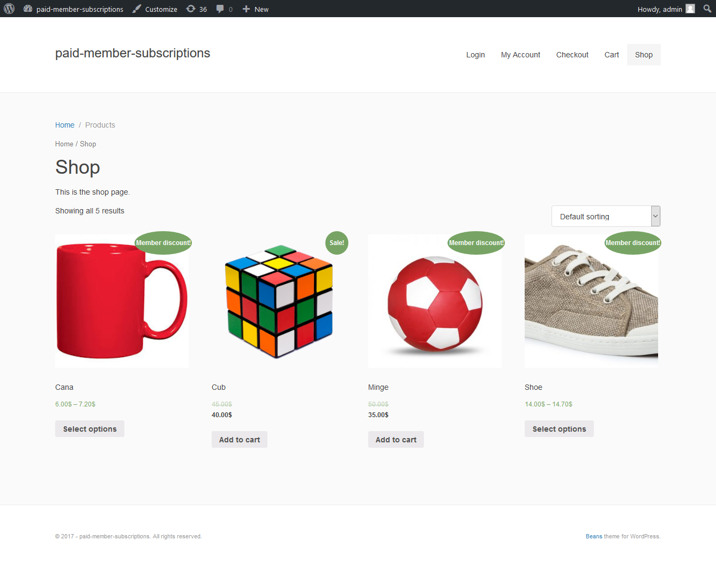Screen dimensions: 716x570
Task: Click the WordPress logo icon
Action: point(9,9)
